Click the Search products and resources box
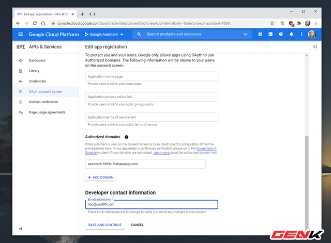 coord(192,34)
